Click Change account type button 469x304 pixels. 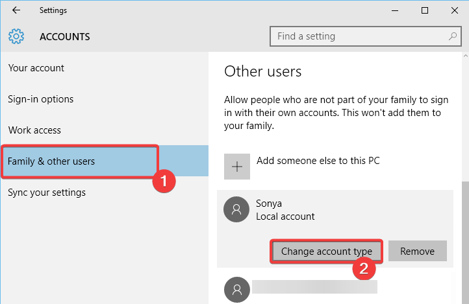coord(326,251)
